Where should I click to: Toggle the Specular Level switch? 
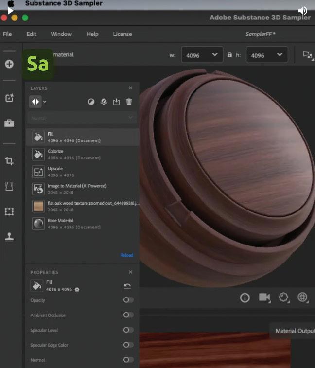click(128, 330)
